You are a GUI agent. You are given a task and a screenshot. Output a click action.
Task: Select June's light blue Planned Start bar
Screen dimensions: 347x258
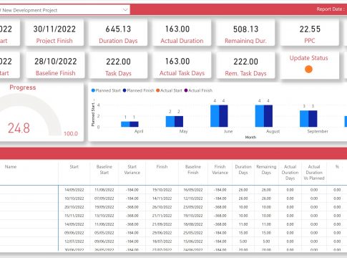215,116
